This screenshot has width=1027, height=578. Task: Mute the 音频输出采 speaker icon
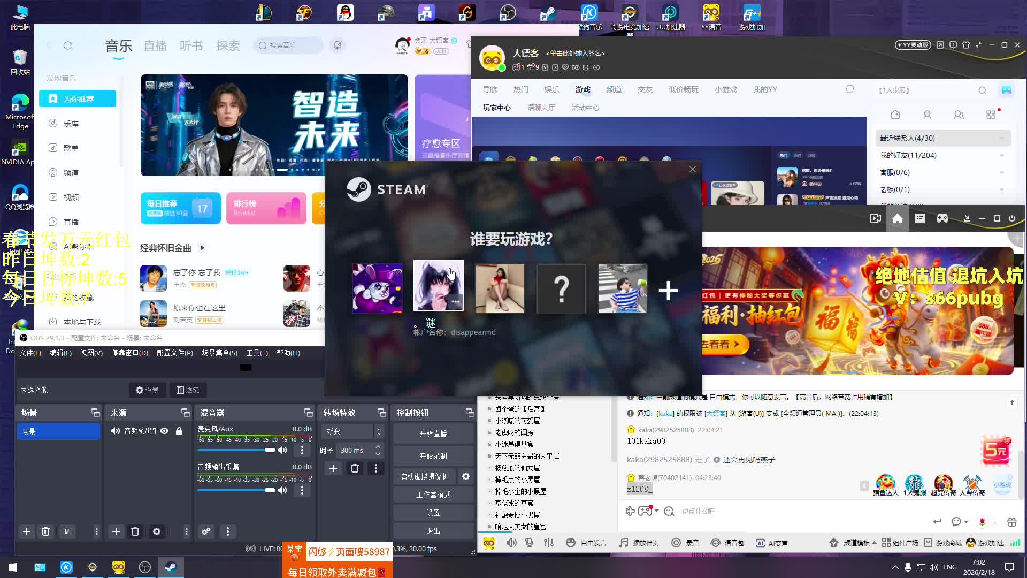pyautogui.click(x=282, y=490)
